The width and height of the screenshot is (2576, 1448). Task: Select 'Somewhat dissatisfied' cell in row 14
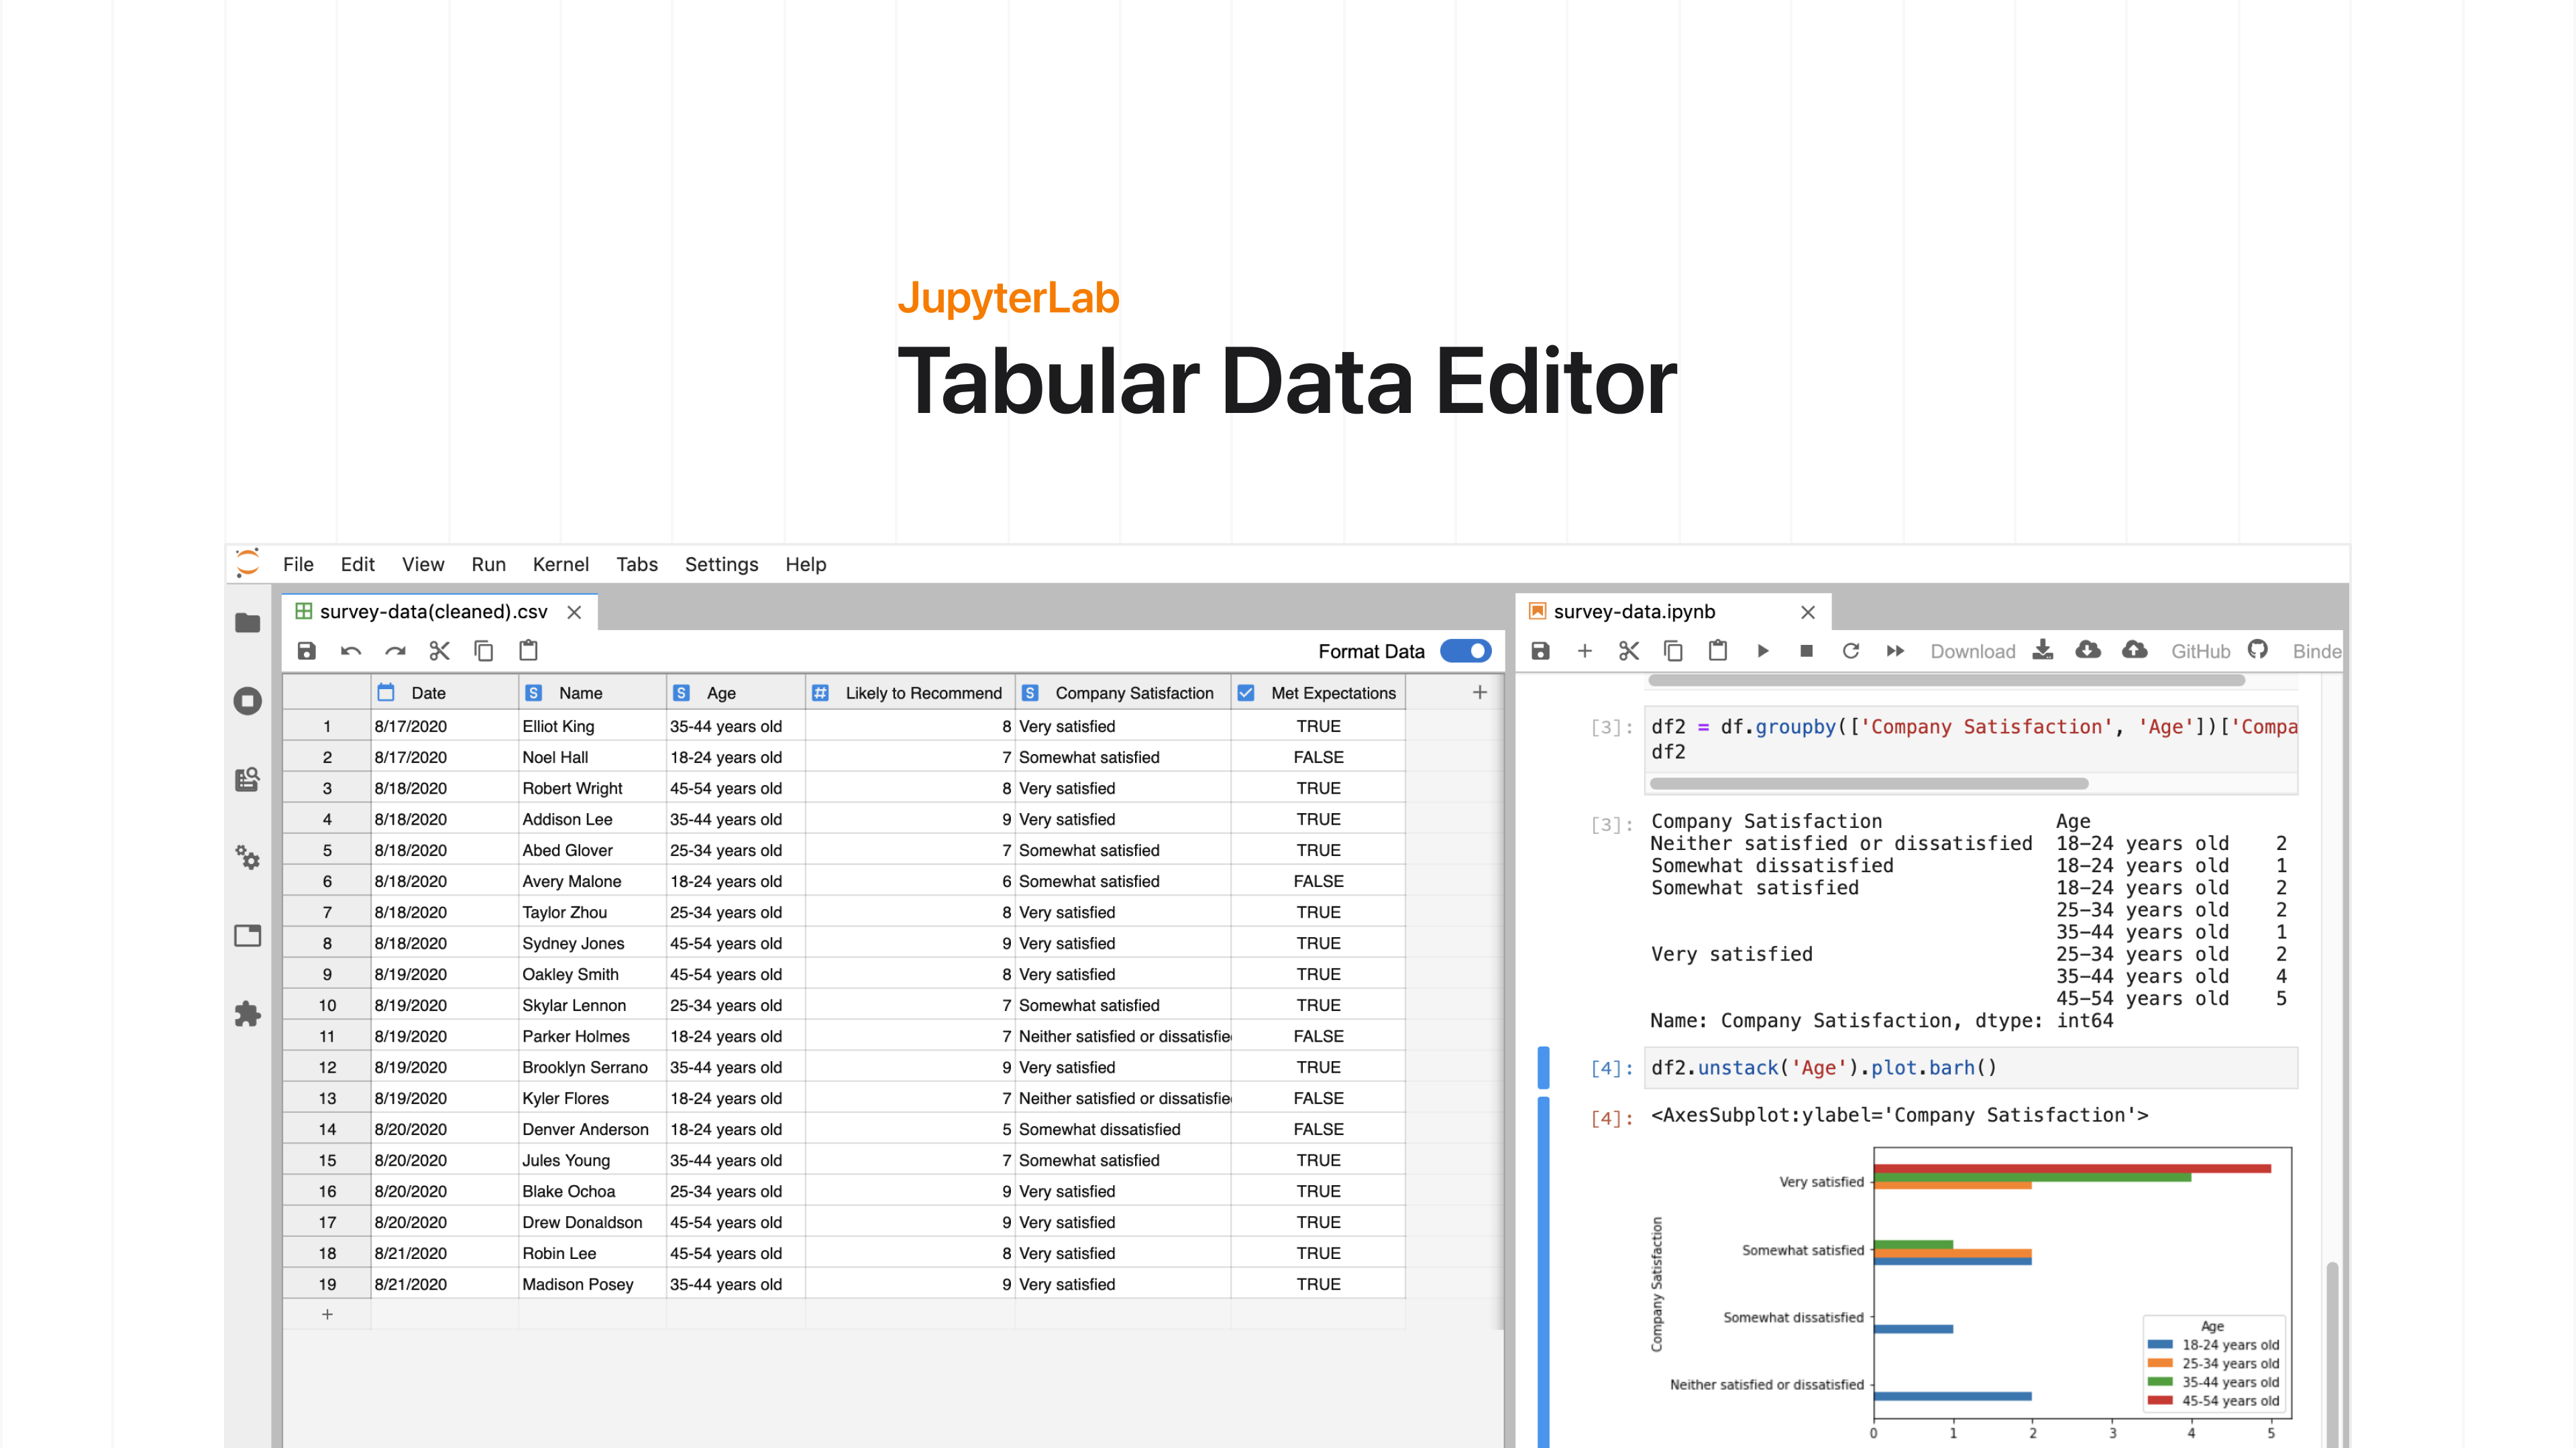[1123, 1129]
